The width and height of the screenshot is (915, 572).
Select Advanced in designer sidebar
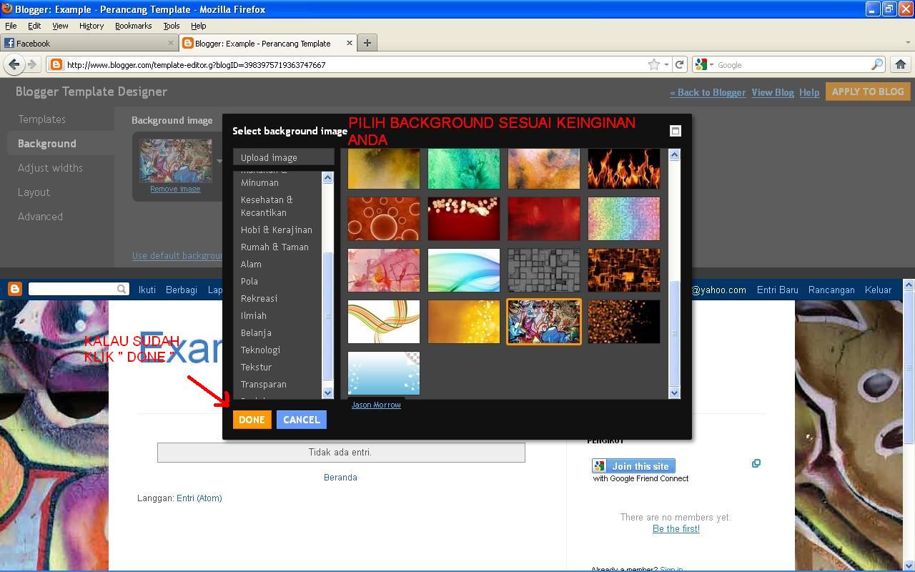(x=40, y=217)
